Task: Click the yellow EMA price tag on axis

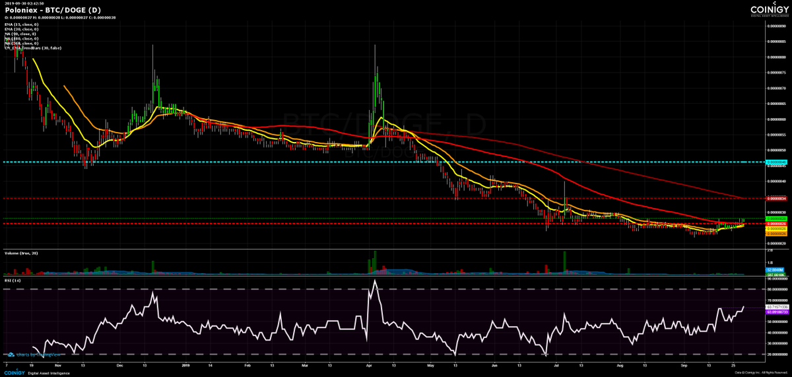Action: (776, 228)
